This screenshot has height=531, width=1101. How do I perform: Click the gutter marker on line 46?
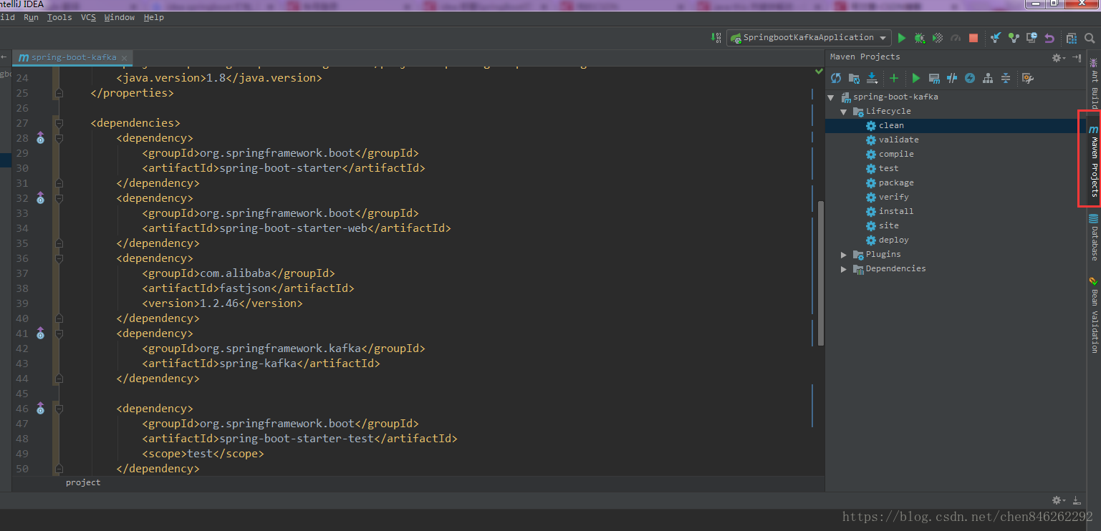coord(40,408)
